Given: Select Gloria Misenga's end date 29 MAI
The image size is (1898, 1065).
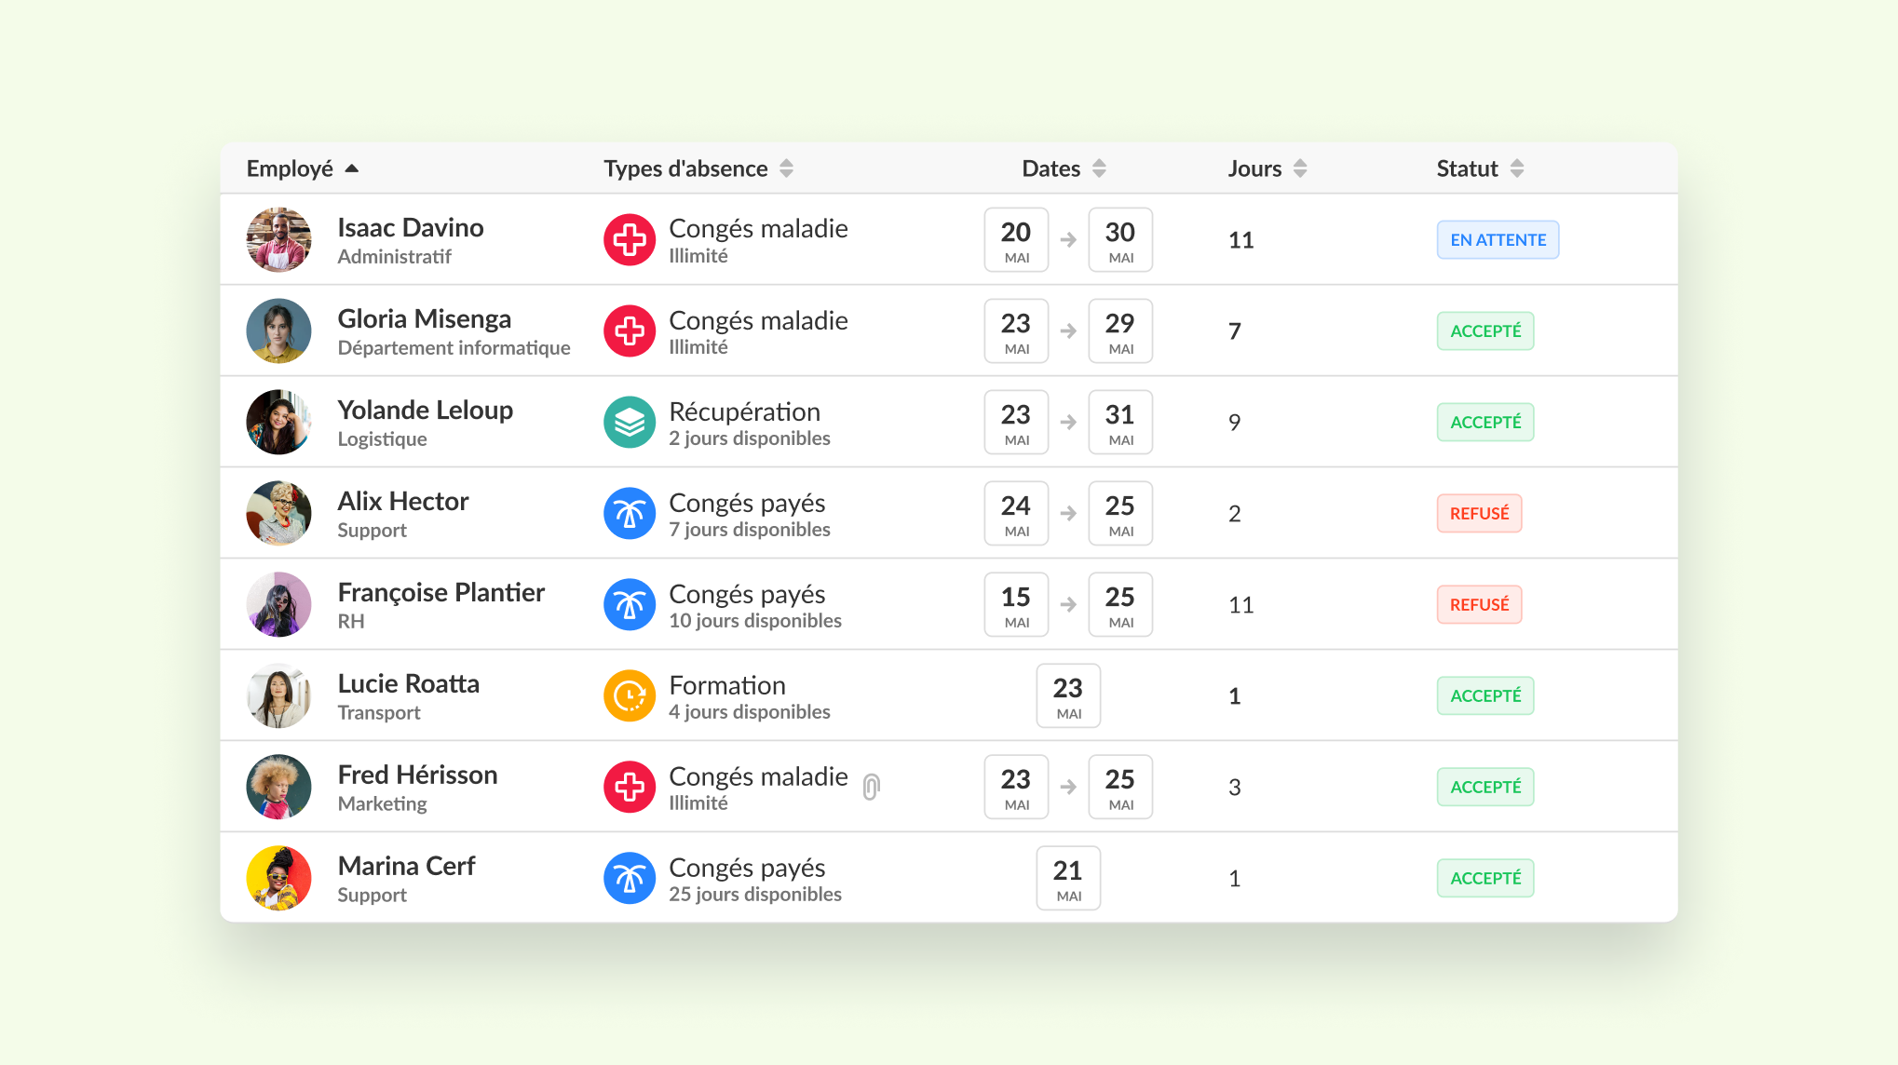Looking at the screenshot, I should [1120, 331].
